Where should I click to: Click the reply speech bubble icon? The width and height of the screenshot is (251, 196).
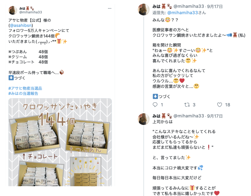(155, 105)
